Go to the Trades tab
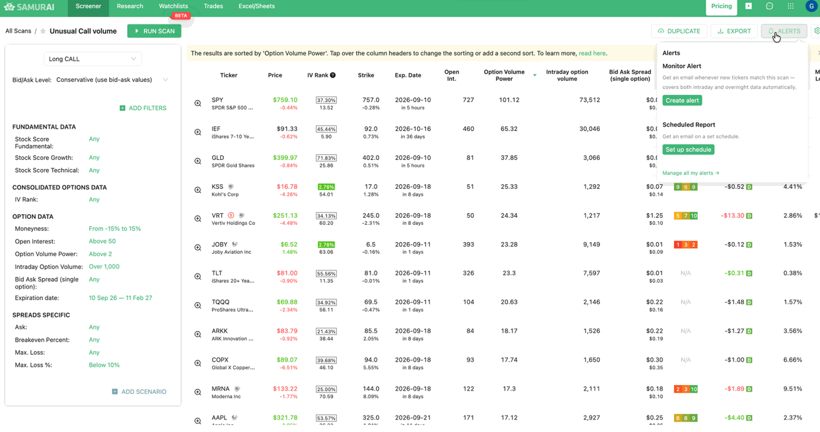Image resolution: width=820 pixels, height=432 pixels. coord(213,7)
